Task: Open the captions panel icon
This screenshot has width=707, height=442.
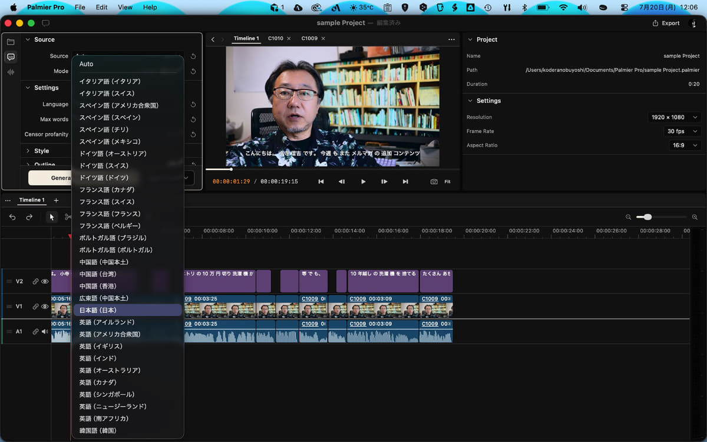Action: pyautogui.click(x=11, y=57)
